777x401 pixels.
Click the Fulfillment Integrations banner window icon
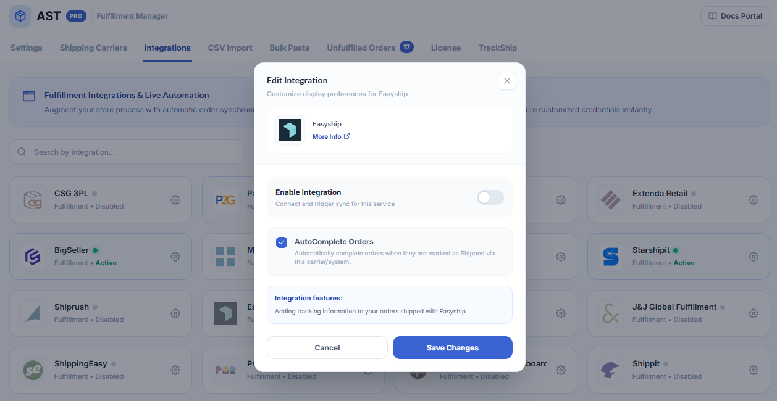coord(29,96)
